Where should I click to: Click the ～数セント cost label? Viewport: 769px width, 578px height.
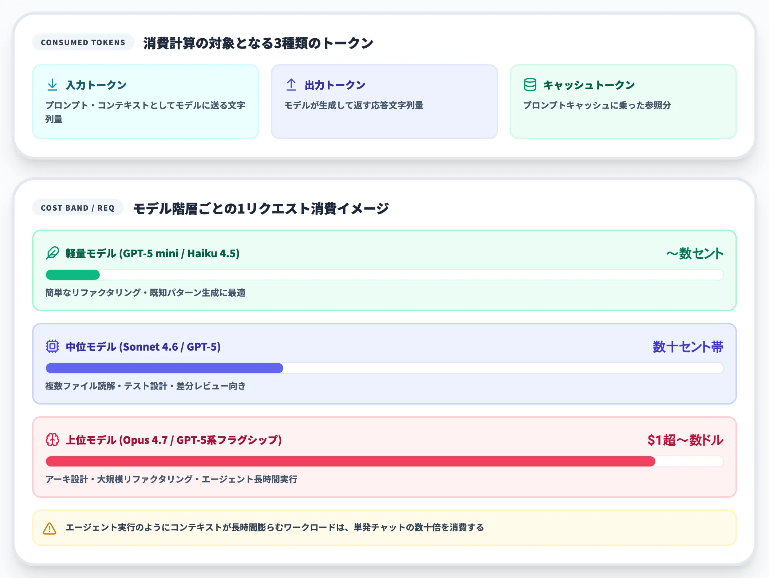coord(695,253)
